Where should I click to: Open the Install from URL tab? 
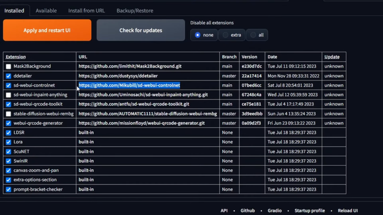[86, 10]
